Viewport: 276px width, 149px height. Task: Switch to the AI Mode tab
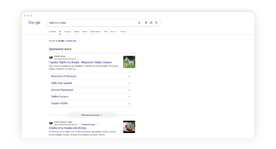pos(52,31)
